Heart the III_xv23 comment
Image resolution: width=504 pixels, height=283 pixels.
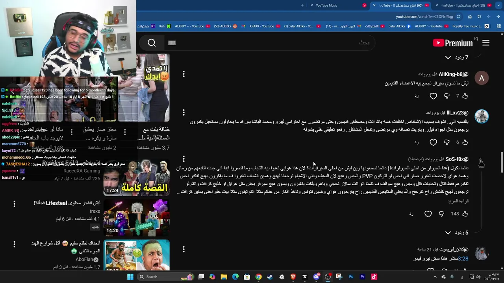(x=434, y=142)
